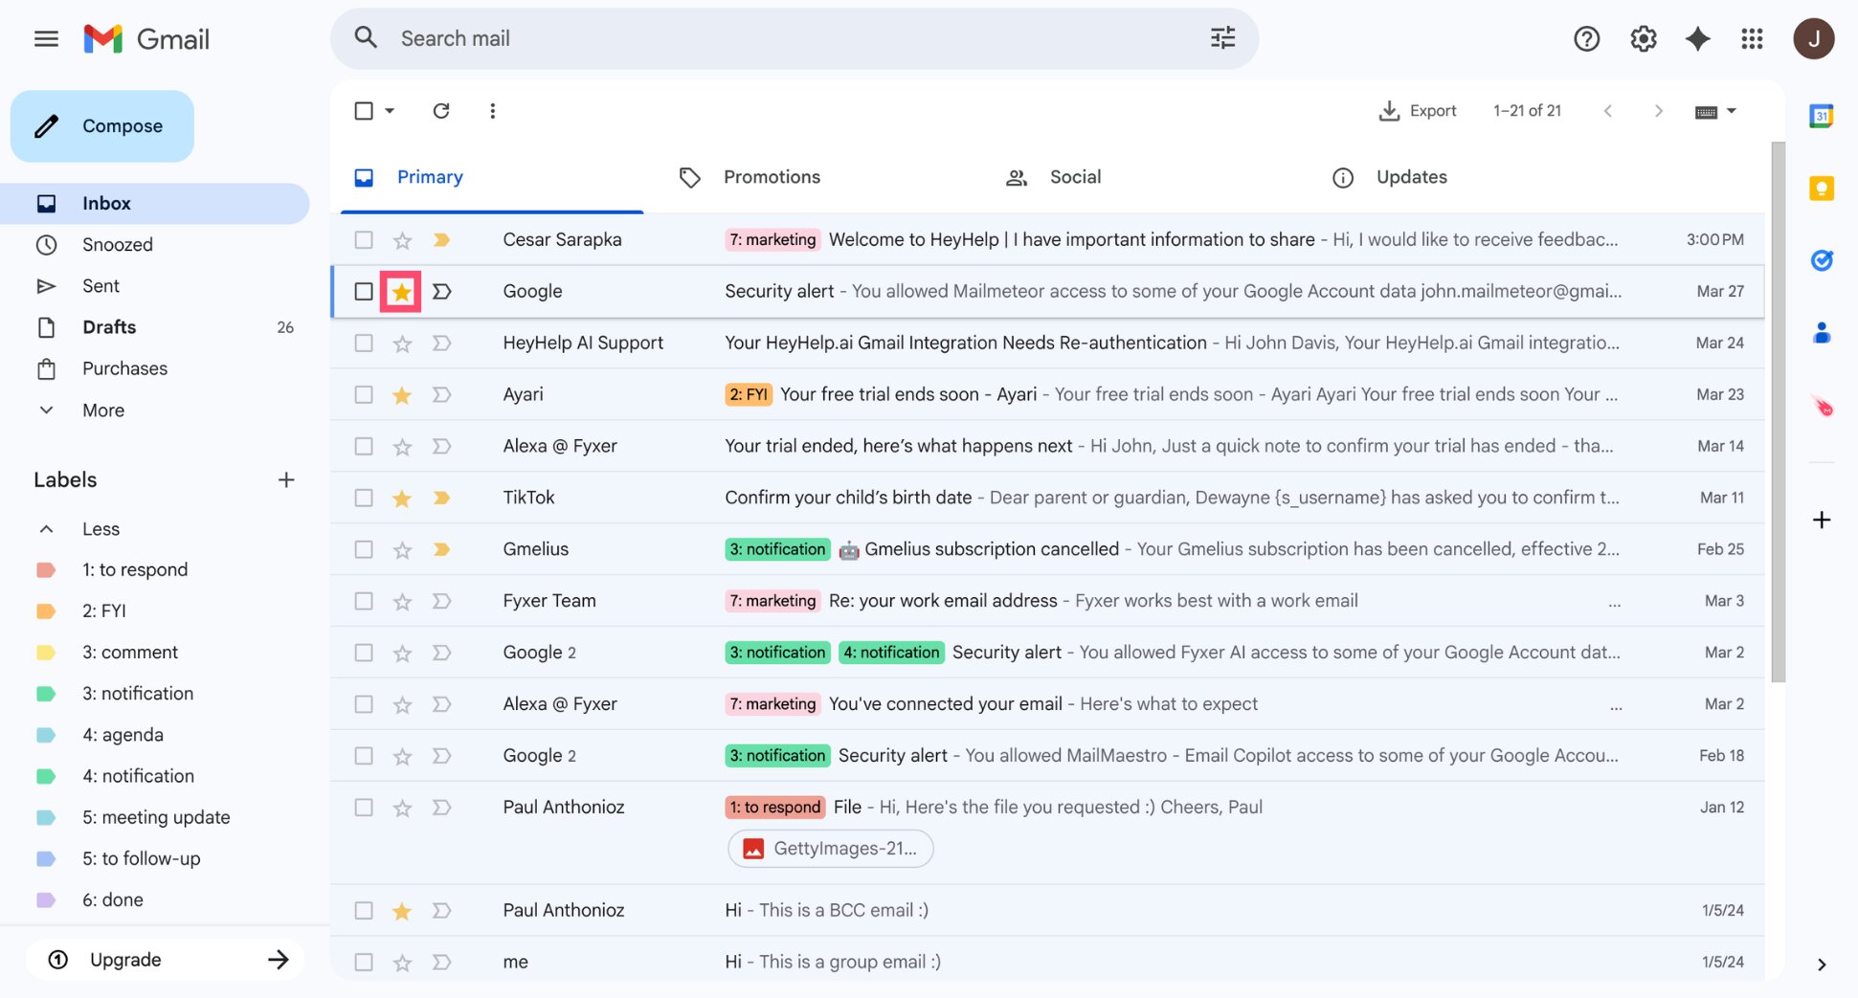The width and height of the screenshot is (1858, 998).
Task: Star the Cesar Sarapka email
Action: click(402, 240)
